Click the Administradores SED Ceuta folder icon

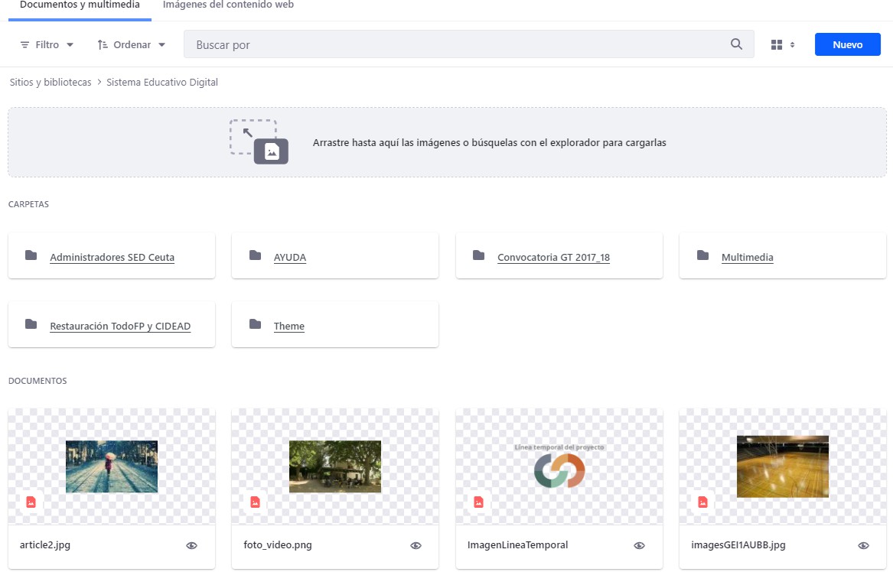[31, 255]
